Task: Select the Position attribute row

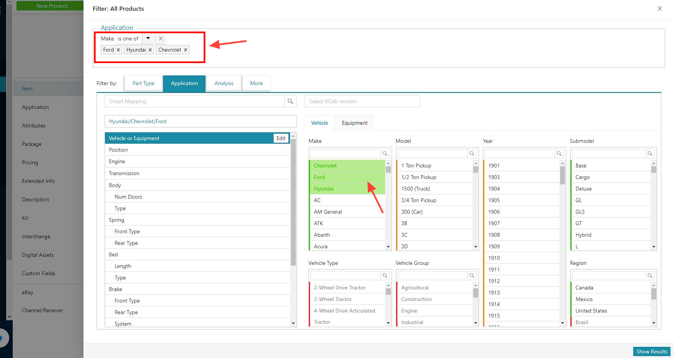Action: [x=197, y=150]
